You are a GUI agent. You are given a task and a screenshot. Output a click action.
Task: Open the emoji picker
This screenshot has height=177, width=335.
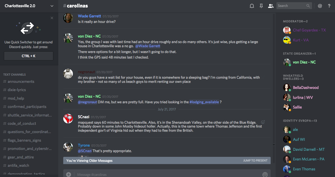[x=265, y=174]
